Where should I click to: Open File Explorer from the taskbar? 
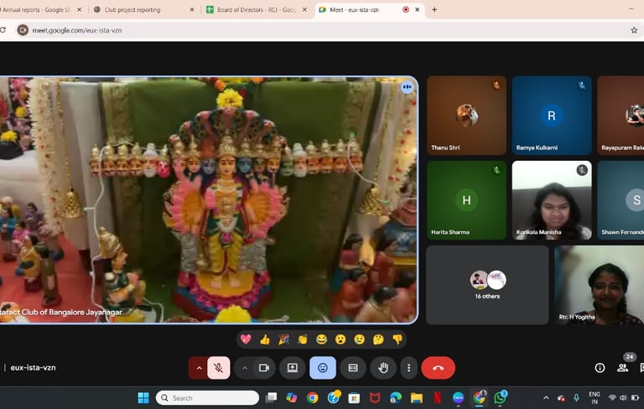(x=417, y=397)
